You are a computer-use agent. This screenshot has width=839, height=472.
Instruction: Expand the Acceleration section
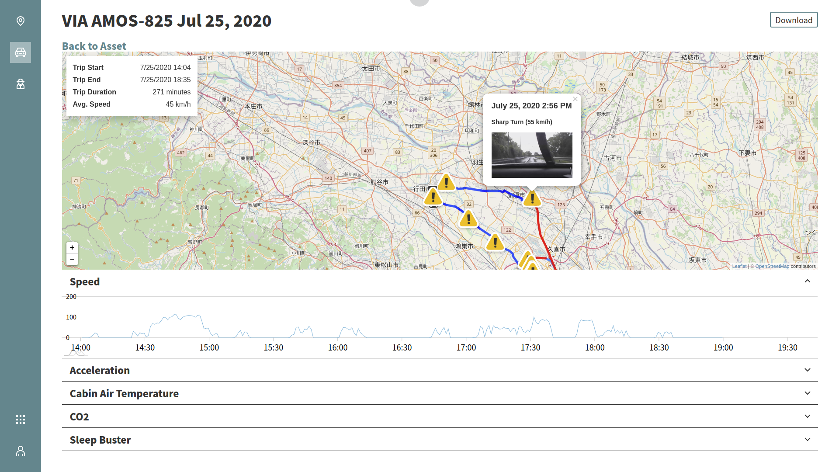click(x=807, y=370)
